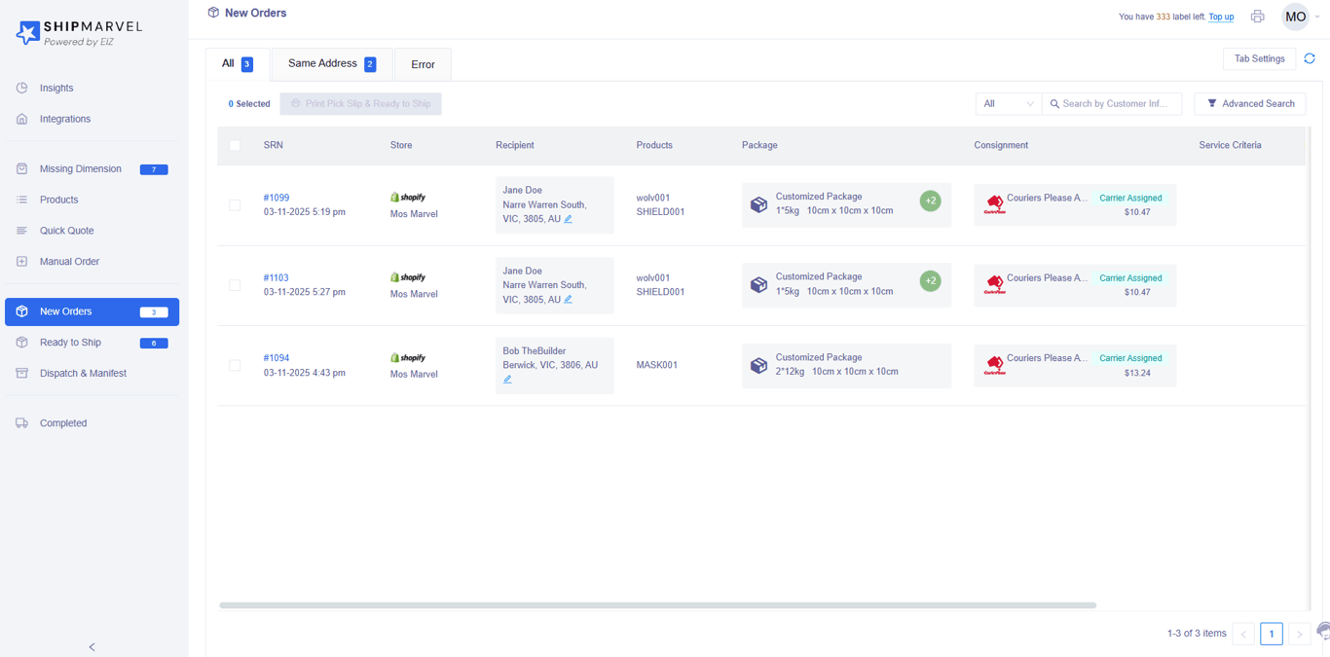This screenshot has width=1330, height=657.
Task: Open the Error tab
Action: 423,65
